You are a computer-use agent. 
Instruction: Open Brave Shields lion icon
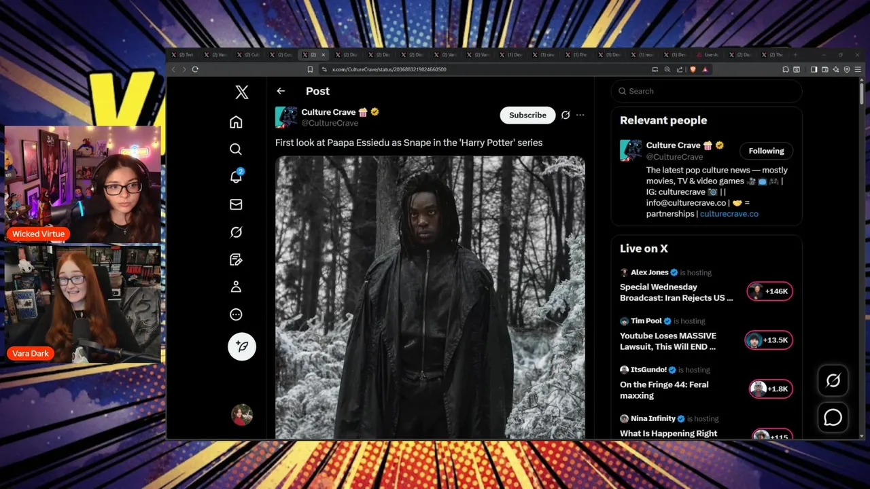pos(693,69)
